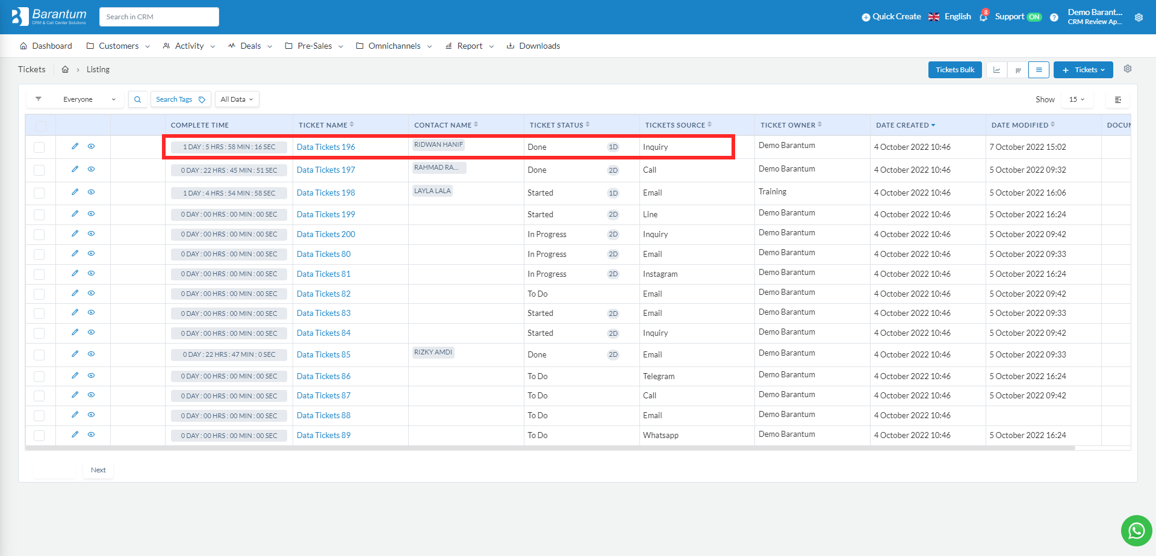Open the Deals menu
The image size is (1156, 556).
[x=250, y=46]
